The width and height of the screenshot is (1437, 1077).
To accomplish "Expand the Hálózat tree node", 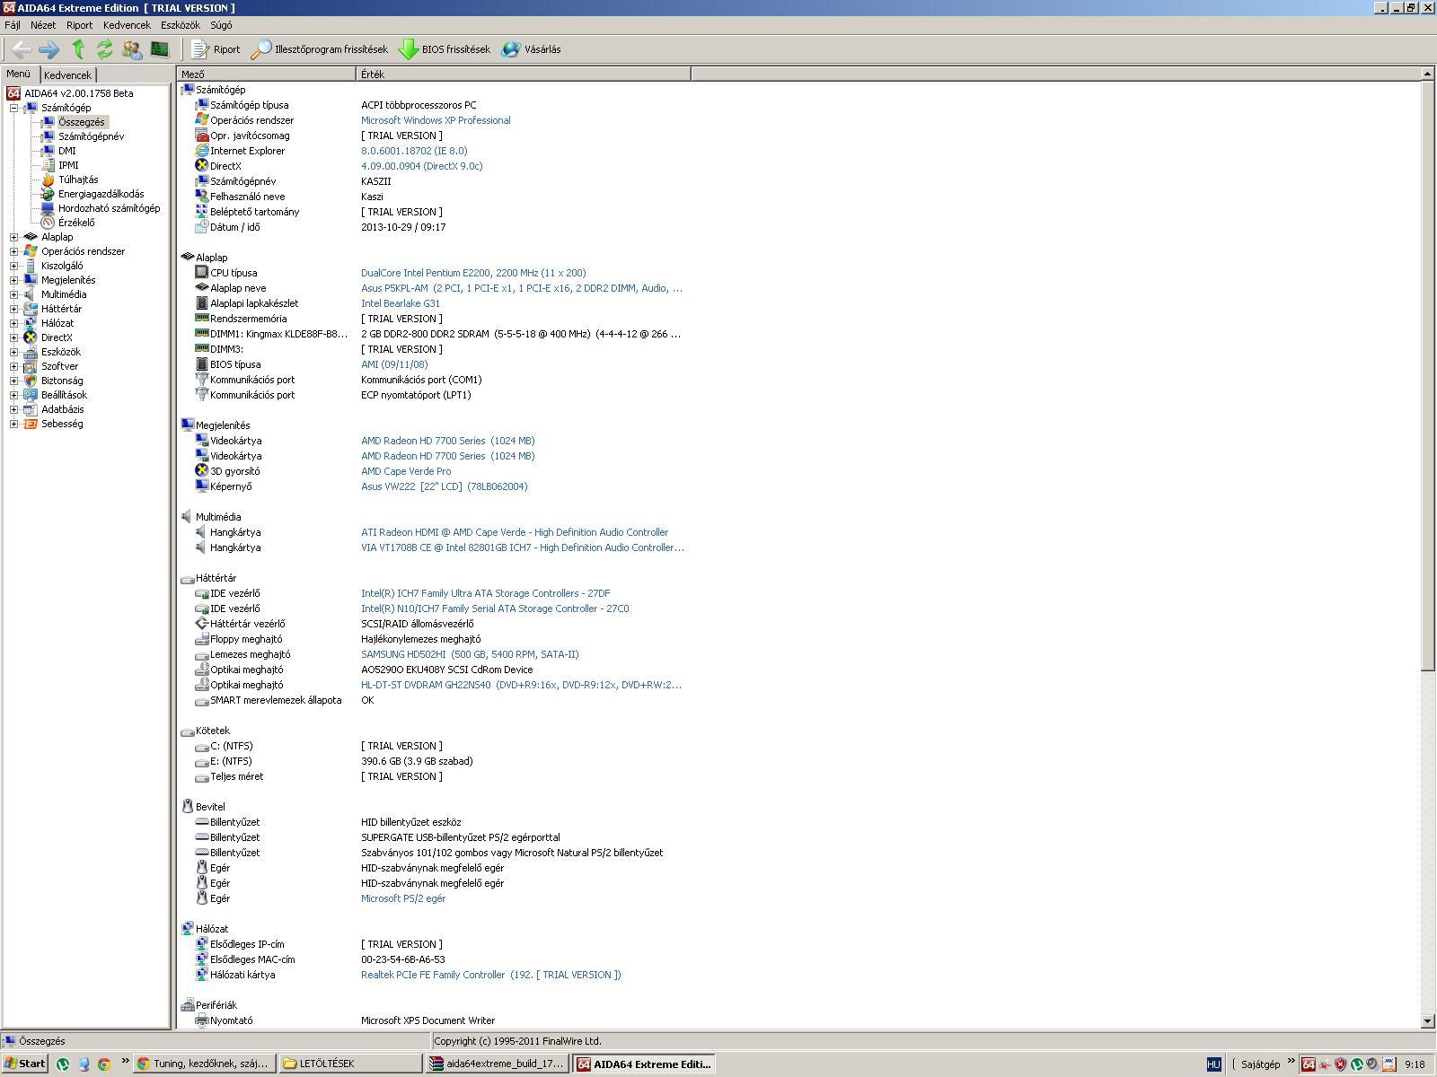I will coord(14,323).
